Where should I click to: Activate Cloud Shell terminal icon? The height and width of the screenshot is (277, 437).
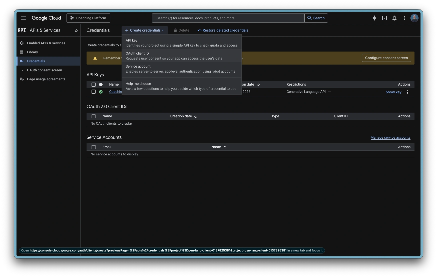[x=384, y=18]
